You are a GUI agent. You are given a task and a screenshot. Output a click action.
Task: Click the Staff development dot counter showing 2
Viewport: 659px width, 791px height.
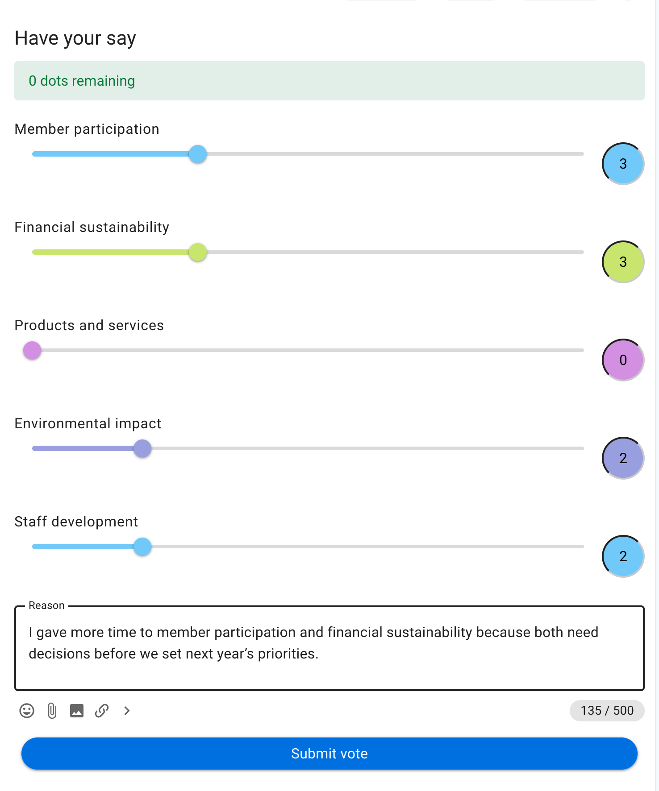coord(623,556)
